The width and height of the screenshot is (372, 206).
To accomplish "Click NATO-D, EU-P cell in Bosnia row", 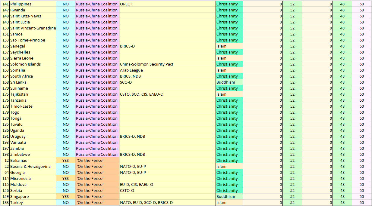I will point(167,167).
